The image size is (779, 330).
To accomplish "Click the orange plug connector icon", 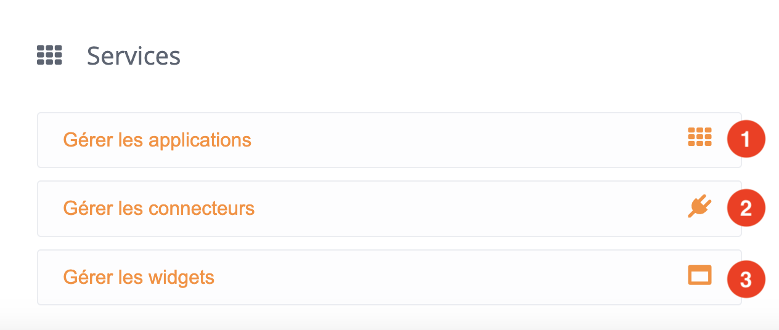I will pos(699,207).
